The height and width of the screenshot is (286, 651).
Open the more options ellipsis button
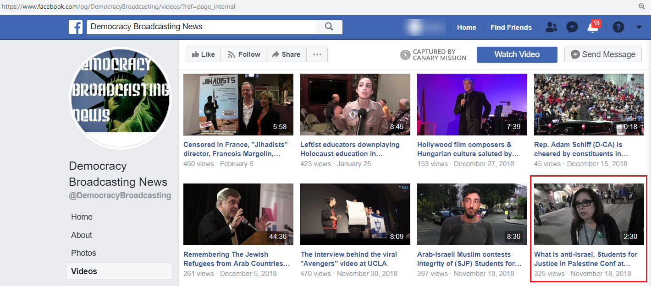317,54
